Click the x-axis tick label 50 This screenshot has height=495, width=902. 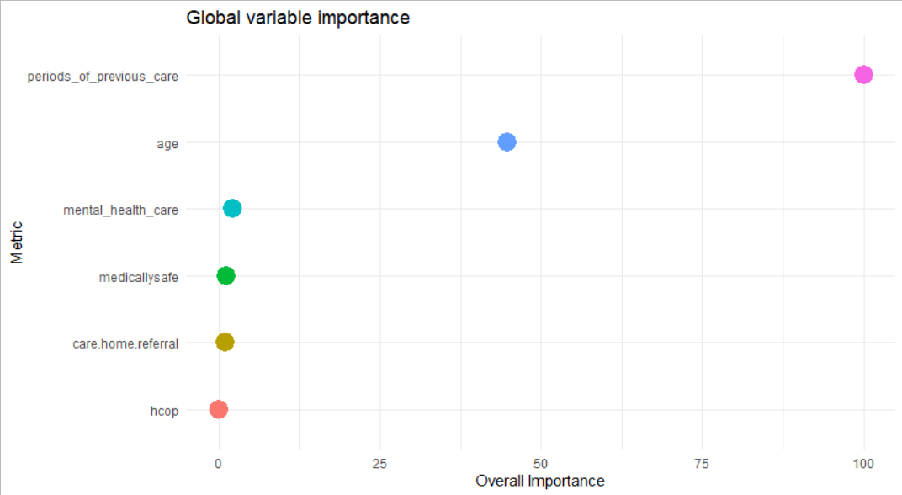click(541, 463)
